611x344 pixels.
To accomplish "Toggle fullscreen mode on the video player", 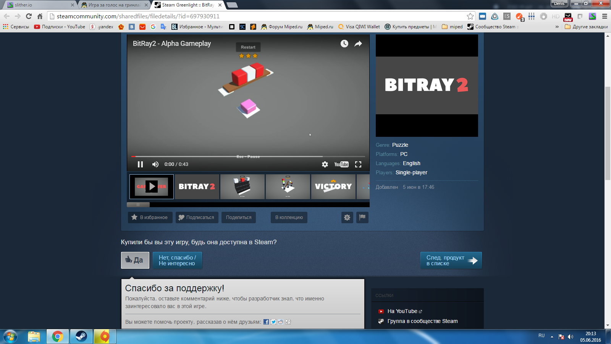I will tap(358, 164).
